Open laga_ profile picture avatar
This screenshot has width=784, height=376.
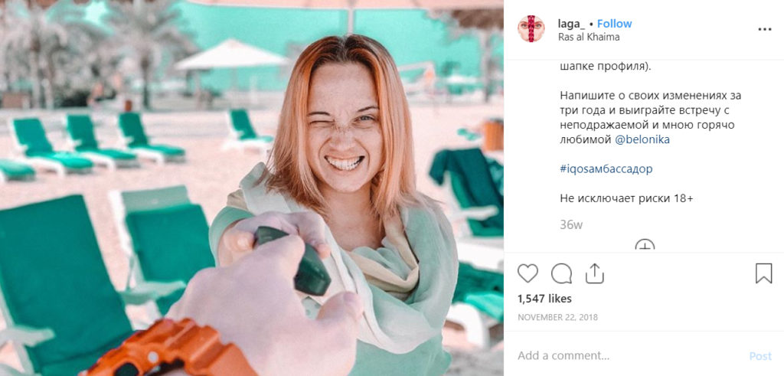(x=531, y=29)
